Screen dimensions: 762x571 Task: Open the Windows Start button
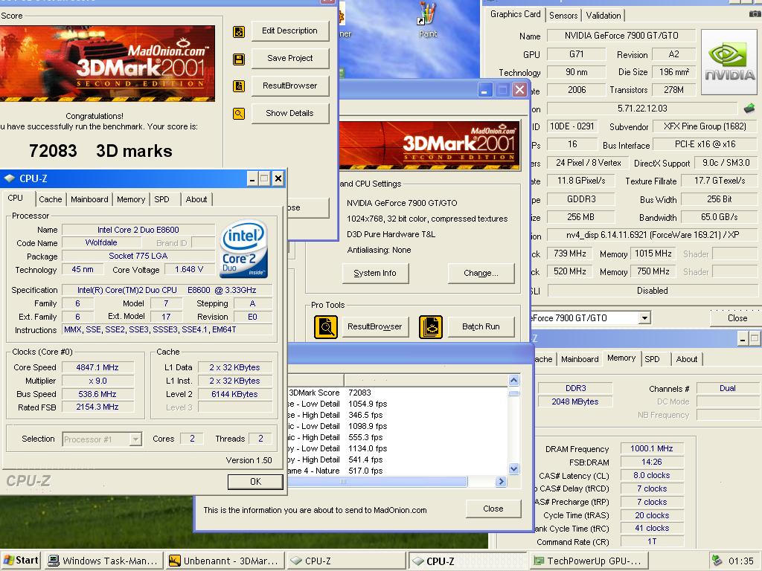tap(20, 561)
